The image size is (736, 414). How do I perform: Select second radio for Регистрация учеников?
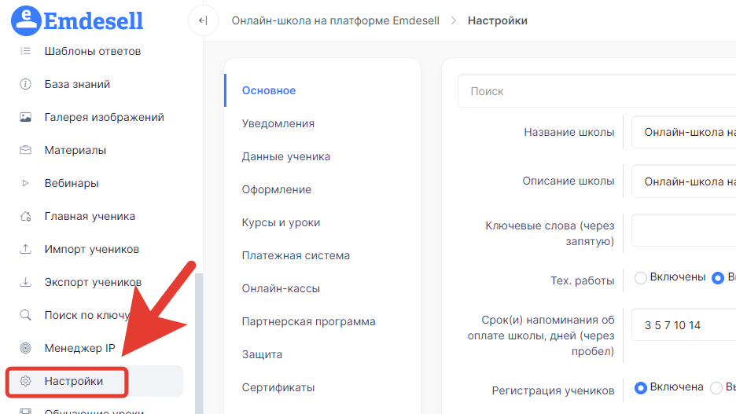716,388
